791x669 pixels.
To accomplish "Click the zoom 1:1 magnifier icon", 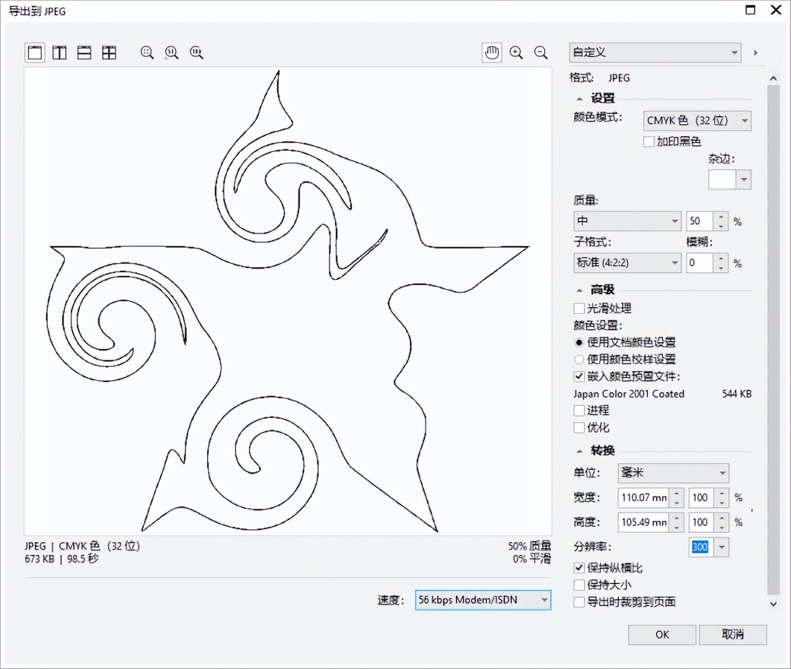I will [172, 52].
